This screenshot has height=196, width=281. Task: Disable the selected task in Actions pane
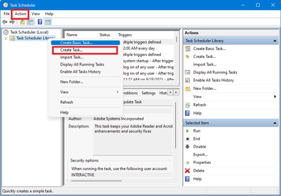point(199,147)
